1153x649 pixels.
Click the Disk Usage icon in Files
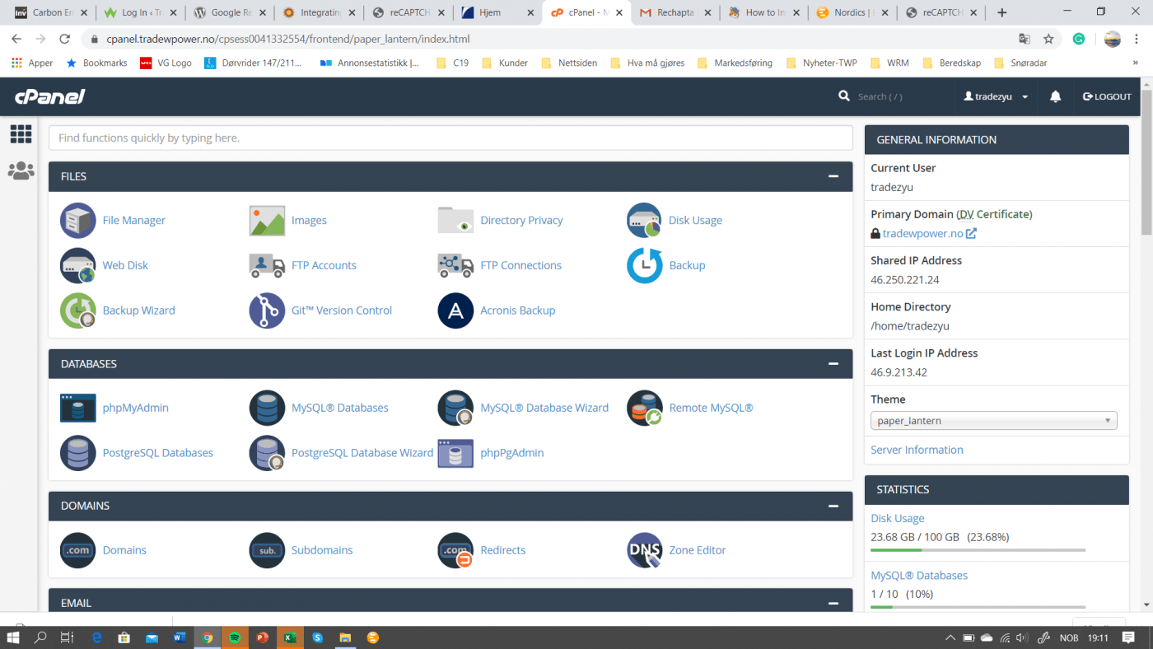pyautogui.click(x=644, y=220)
